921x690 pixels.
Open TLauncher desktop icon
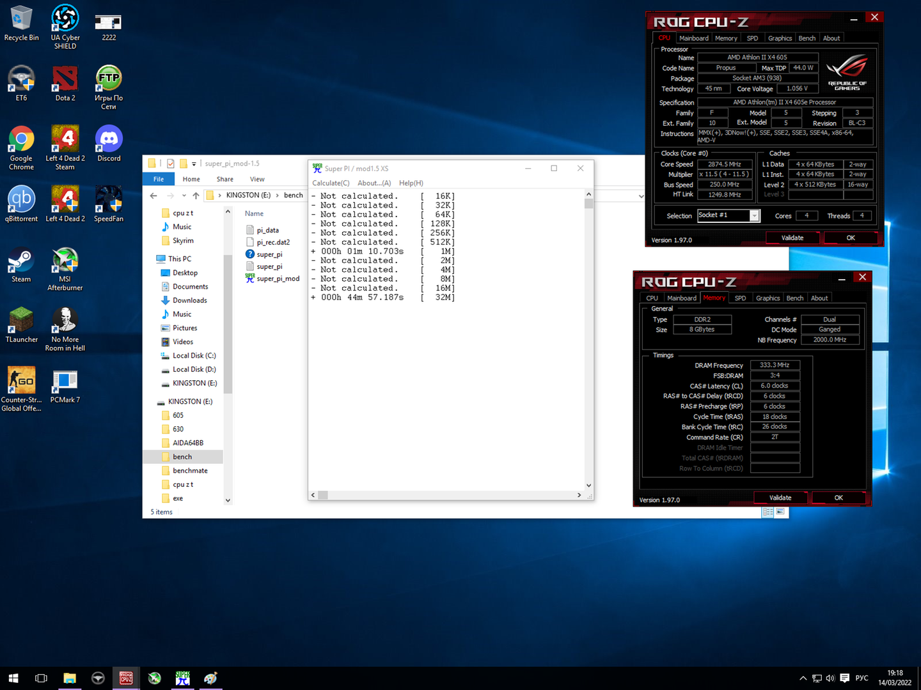(21, 325)
